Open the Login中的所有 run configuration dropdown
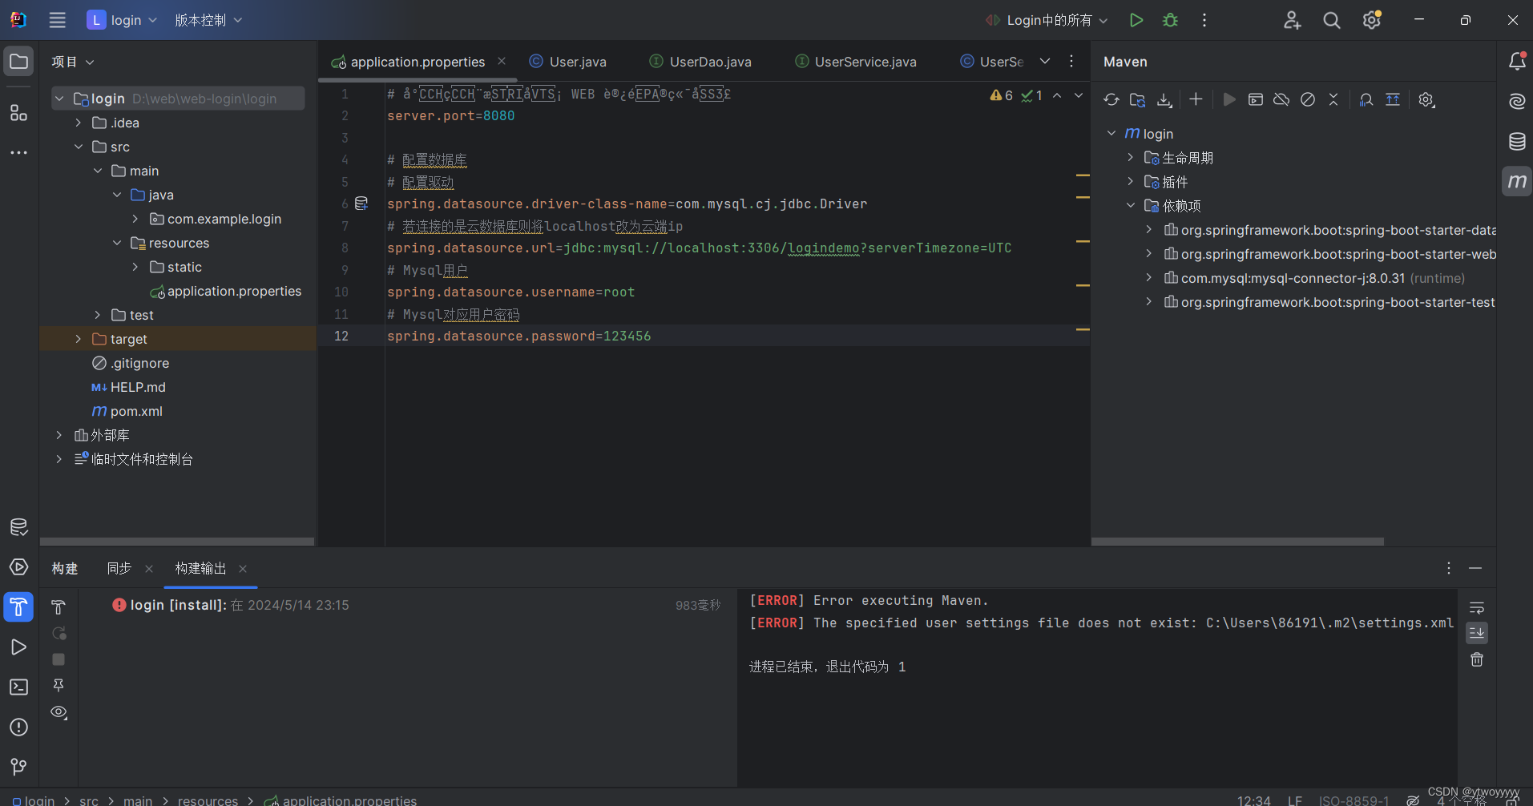This screenshot has width=1533, height=806. 1046,20
